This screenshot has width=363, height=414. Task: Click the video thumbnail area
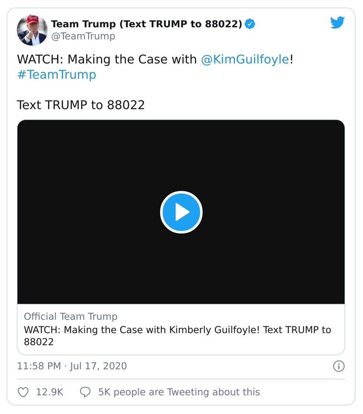point(181,211)
